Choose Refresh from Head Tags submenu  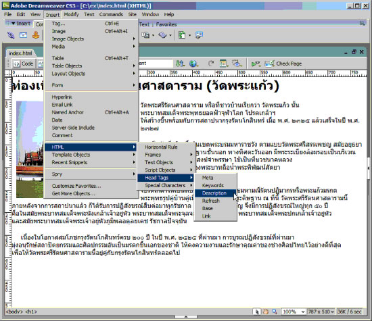click(215, 201)
